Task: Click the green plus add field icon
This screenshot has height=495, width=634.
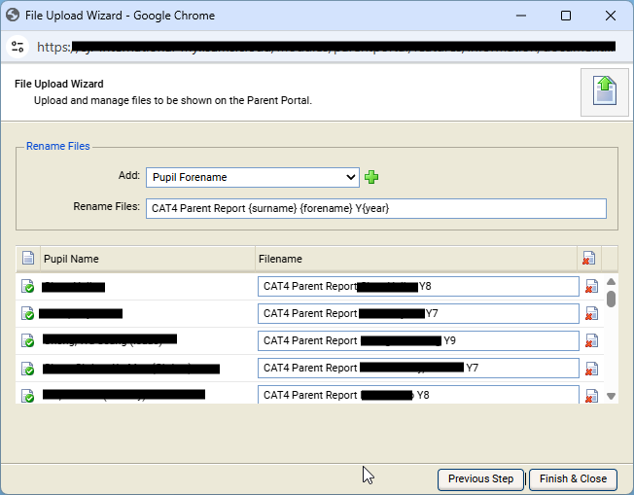Action: coord(371,177)
